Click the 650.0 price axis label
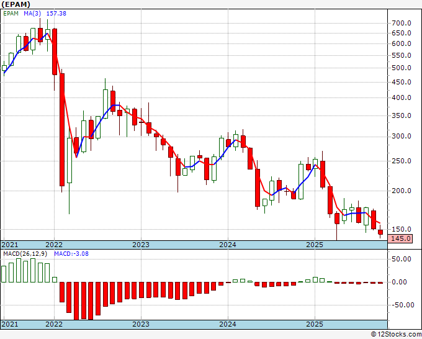Viewport: 422px width, 339px height. click(x=402, y=33)
